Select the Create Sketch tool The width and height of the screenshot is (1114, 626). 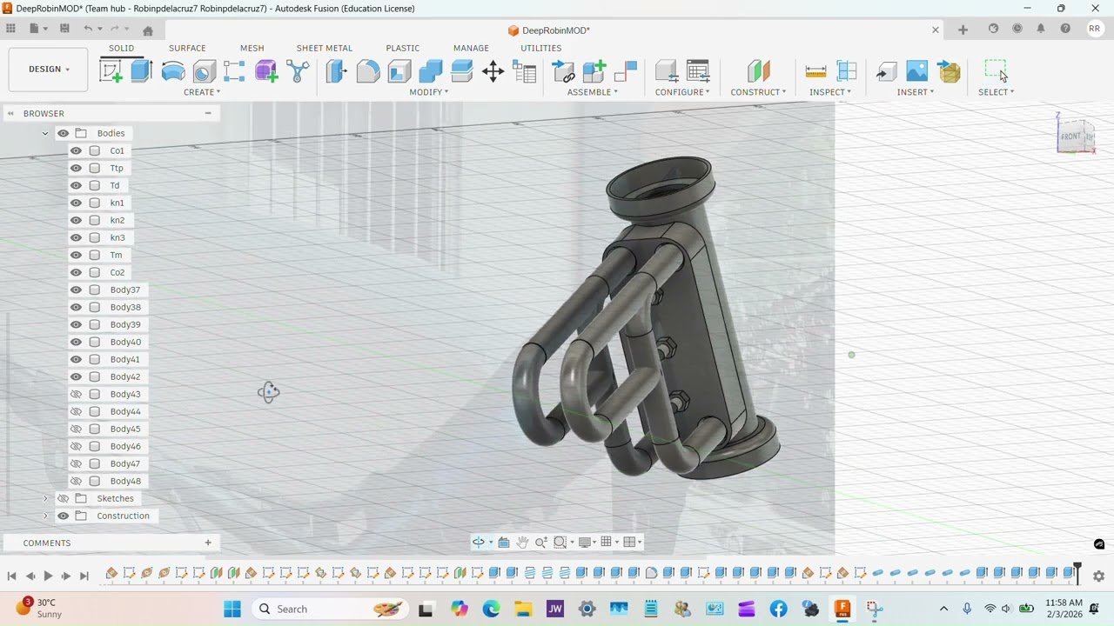point(111,71)
